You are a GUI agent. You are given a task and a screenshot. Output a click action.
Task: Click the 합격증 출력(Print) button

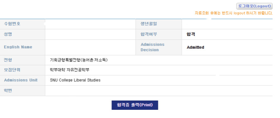click(135, 105)
